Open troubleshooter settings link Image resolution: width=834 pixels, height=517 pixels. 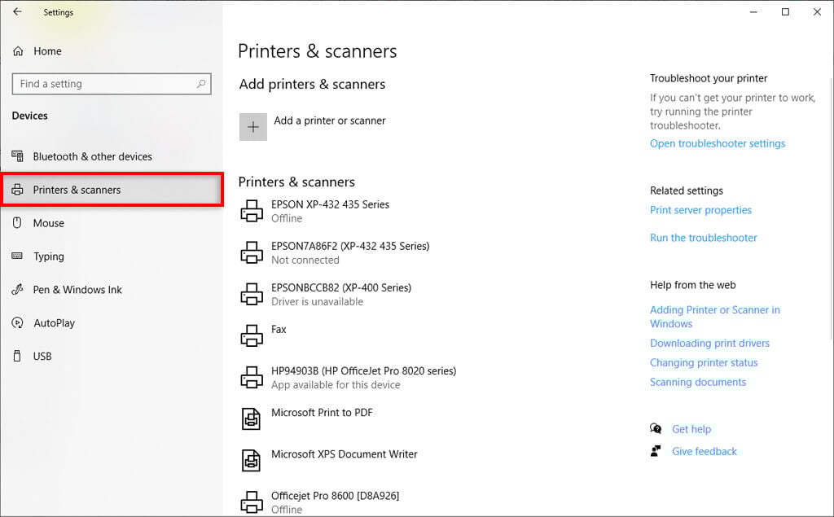click(718, 143)
